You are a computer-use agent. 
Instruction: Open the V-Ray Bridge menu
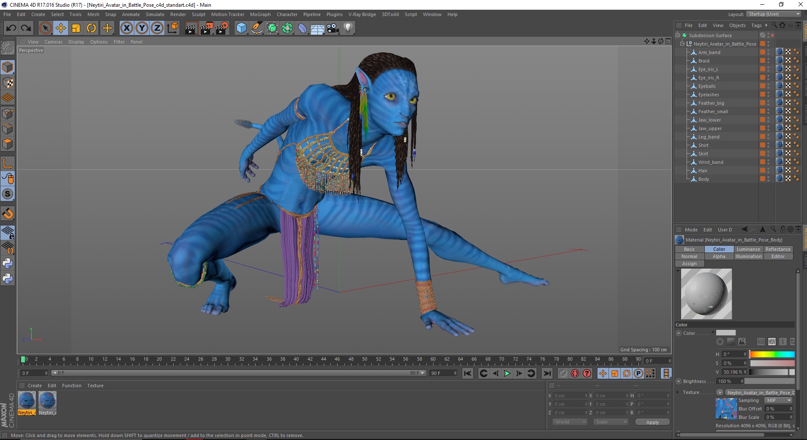click(362, 14)
